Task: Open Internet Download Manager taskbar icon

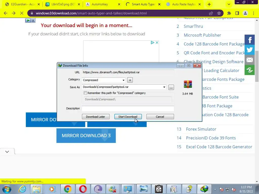Action: [x=205, y=189]
